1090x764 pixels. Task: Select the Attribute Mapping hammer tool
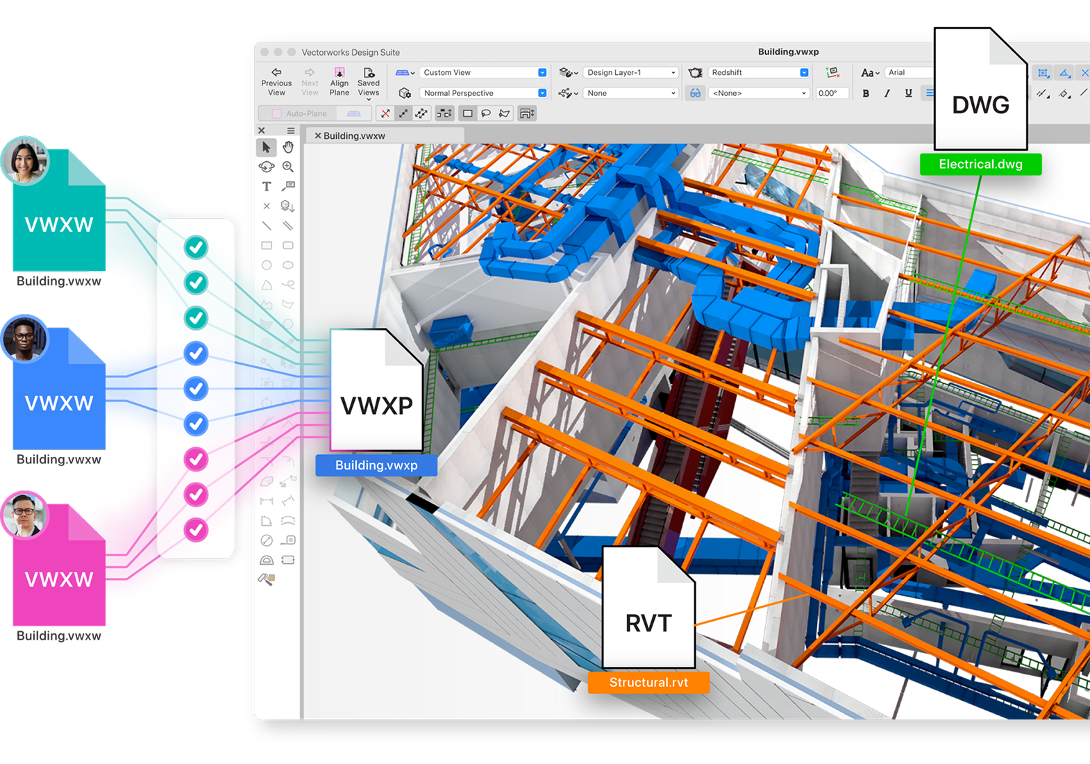click(x=267, y=579)
